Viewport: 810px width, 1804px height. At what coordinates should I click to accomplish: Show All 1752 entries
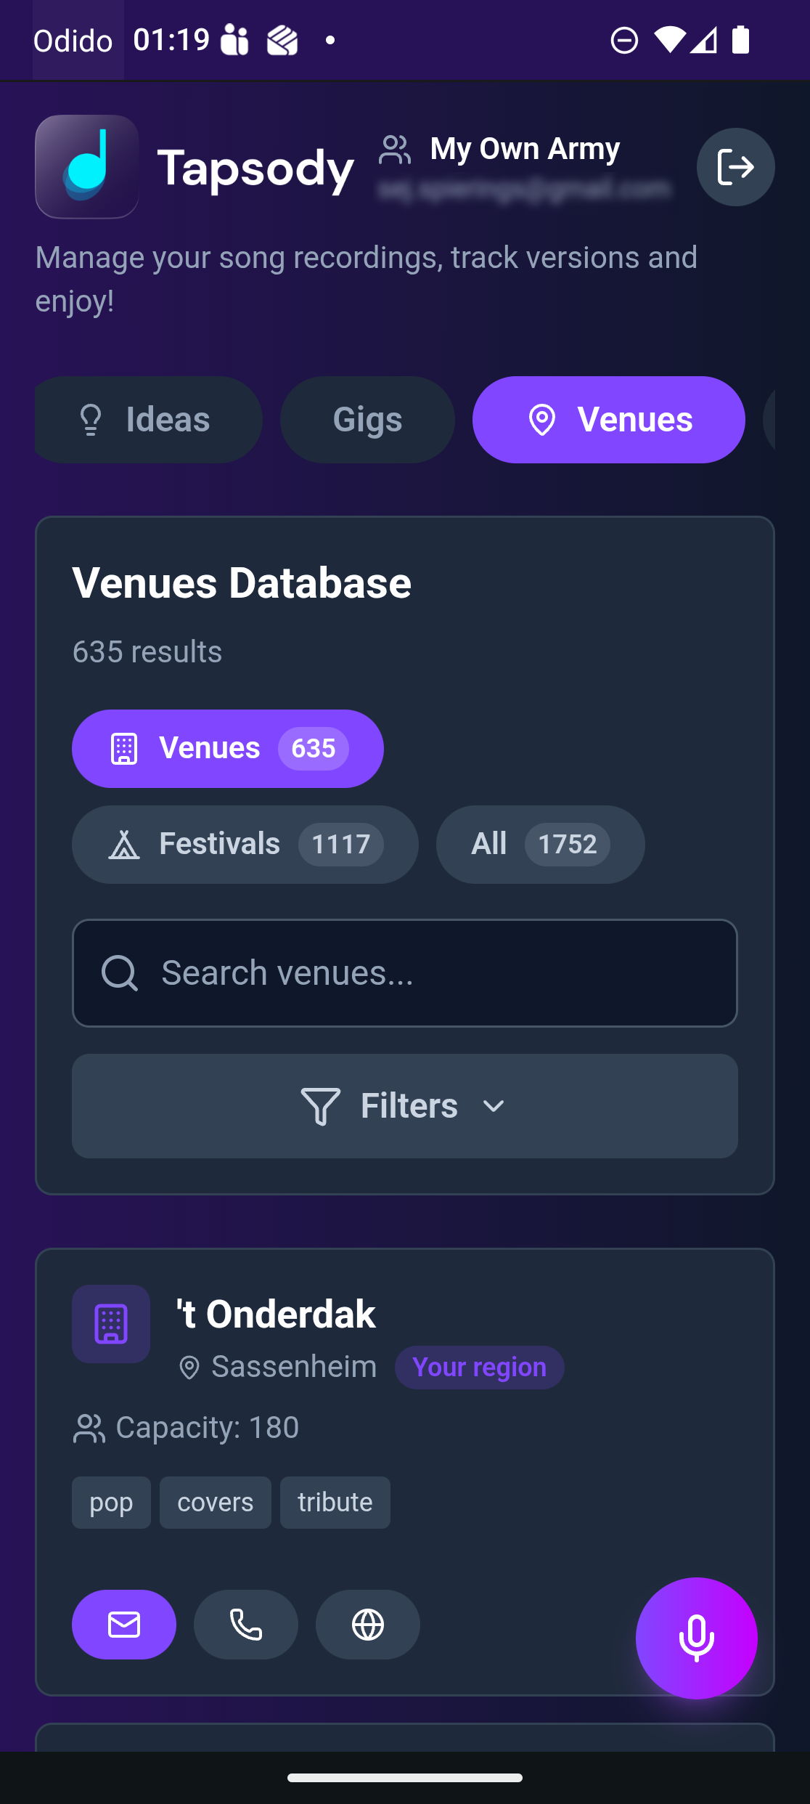[x=540, y=845]
